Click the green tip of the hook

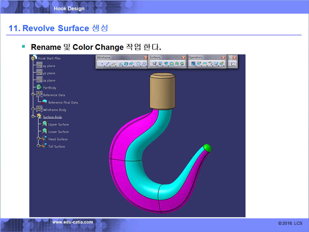(207, 148)
